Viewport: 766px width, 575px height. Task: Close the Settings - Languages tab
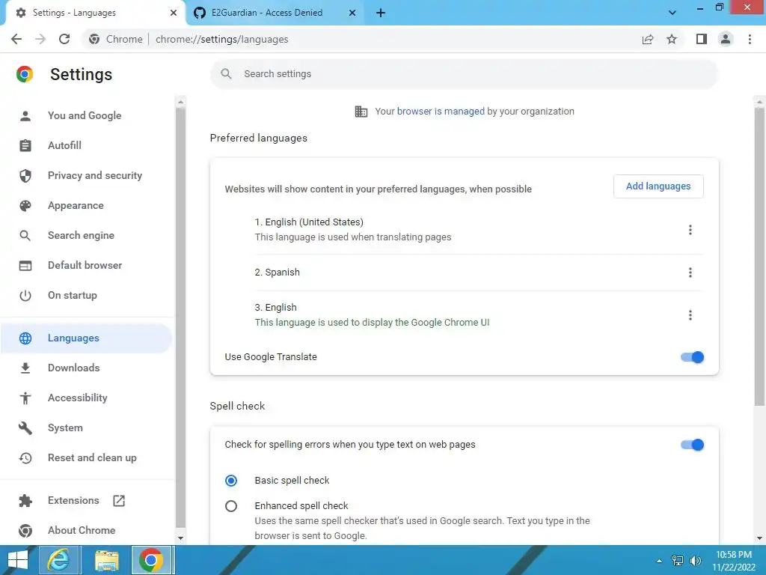pos(174,13)
